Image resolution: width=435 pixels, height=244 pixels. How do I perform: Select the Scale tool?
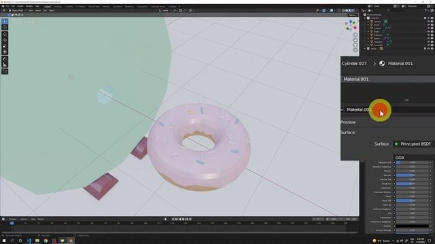[5, 46]
